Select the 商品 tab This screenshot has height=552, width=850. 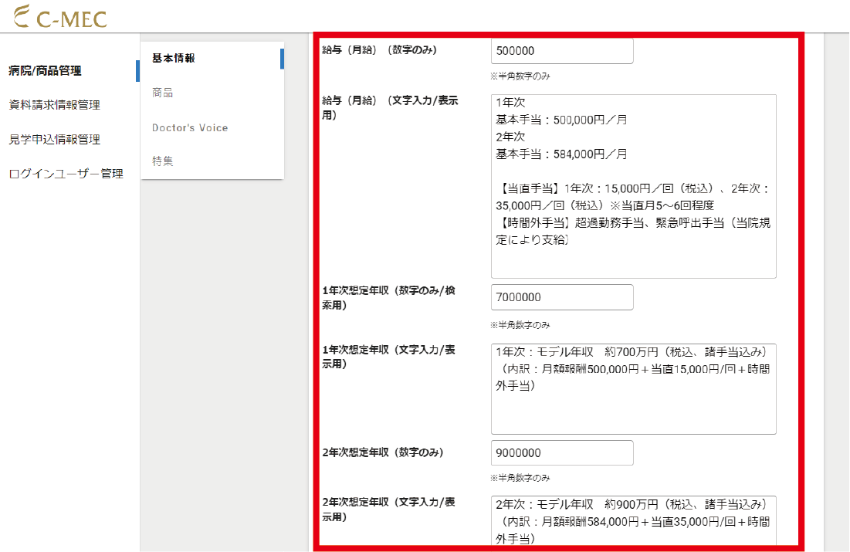(163, 93)
